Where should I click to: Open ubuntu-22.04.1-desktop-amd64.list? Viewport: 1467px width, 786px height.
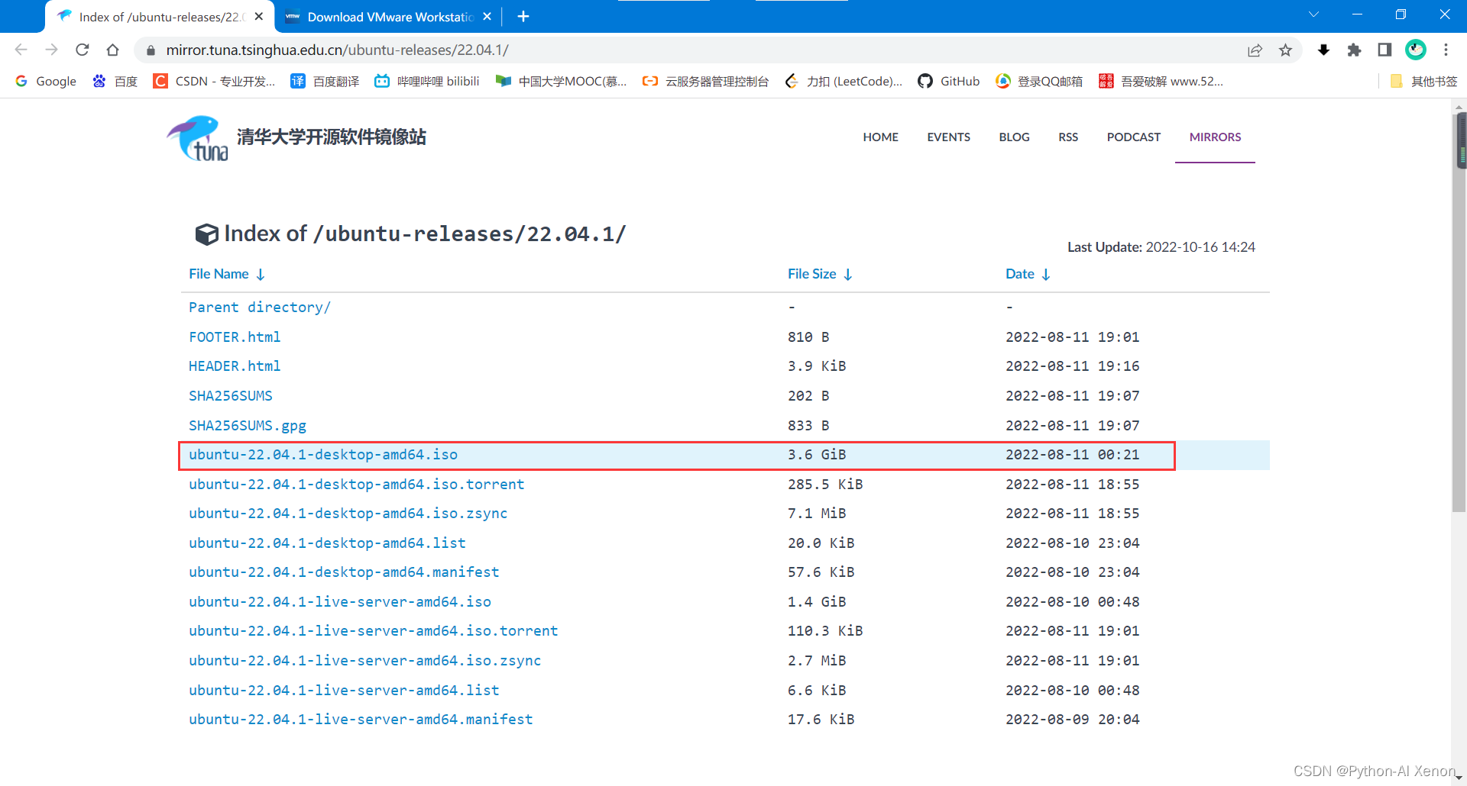point(327,543)
